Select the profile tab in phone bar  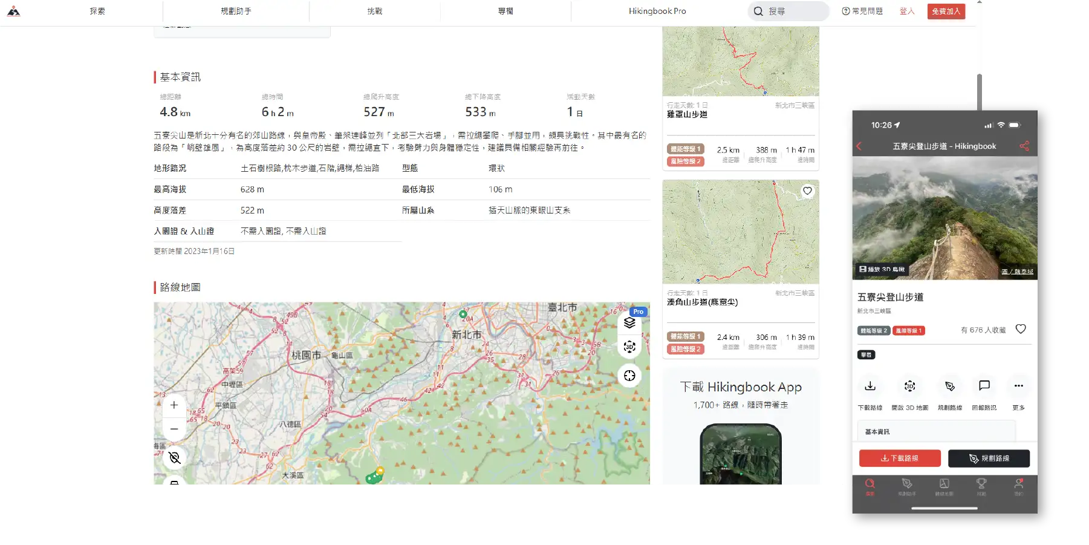click(x=1019, y=486)
